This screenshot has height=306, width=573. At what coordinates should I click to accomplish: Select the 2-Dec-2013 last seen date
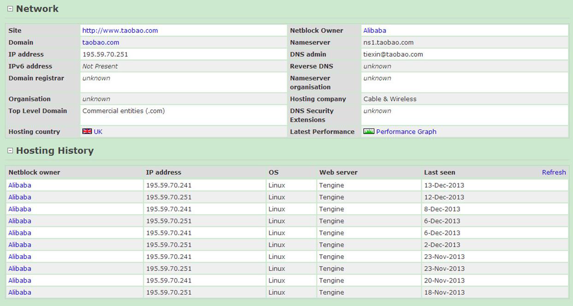[x=442, y=245]
